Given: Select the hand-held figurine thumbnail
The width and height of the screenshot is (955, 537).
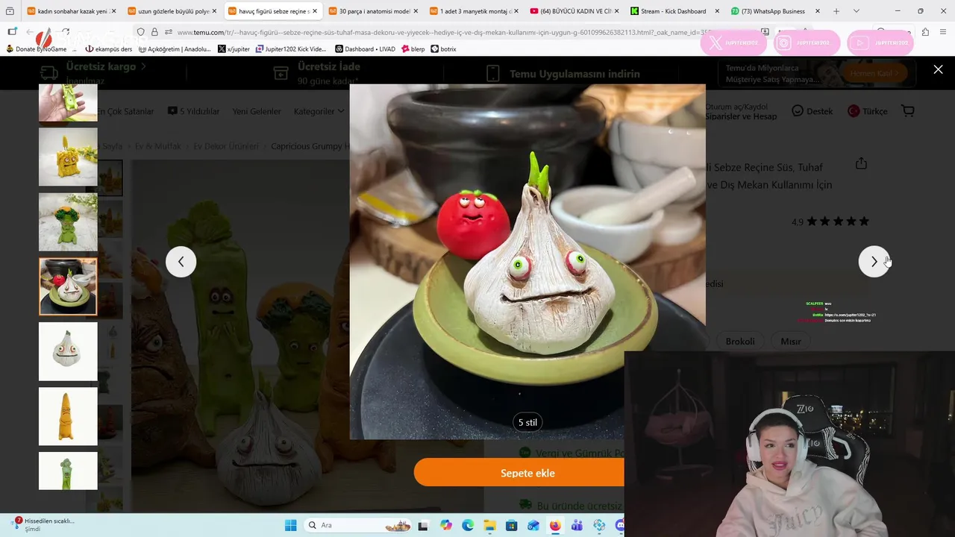Looking at the screenshot, I should (x=68, y=102).
